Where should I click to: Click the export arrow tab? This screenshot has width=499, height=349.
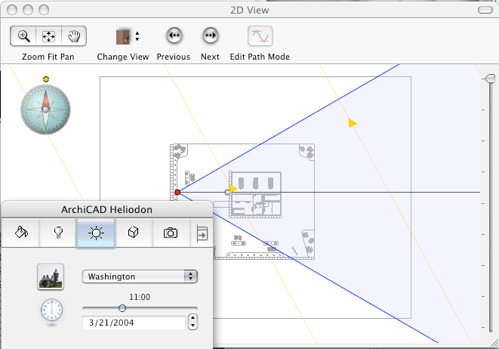(202, 233)
